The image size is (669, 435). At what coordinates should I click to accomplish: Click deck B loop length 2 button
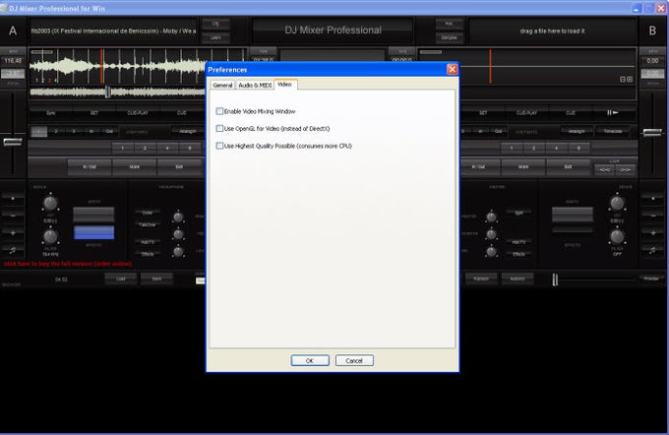point(534,149)
